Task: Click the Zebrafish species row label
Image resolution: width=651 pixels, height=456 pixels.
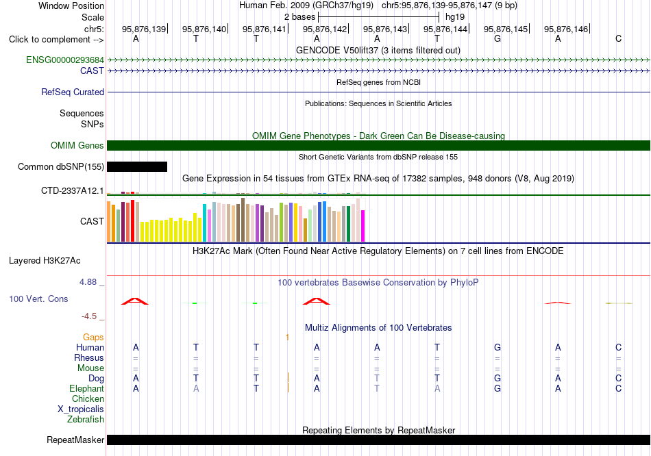Action: [x=86, y=420]
